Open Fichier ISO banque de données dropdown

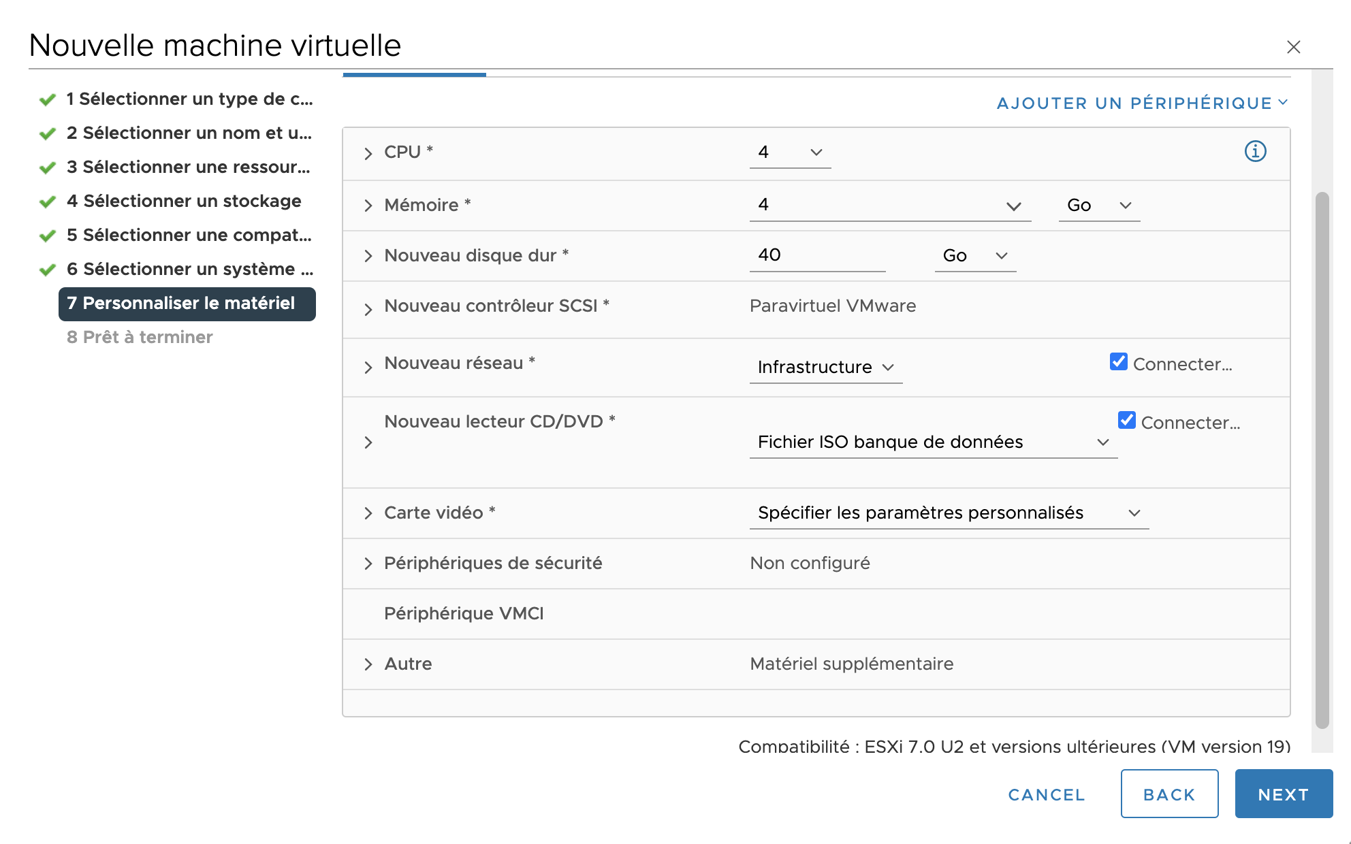934,442
